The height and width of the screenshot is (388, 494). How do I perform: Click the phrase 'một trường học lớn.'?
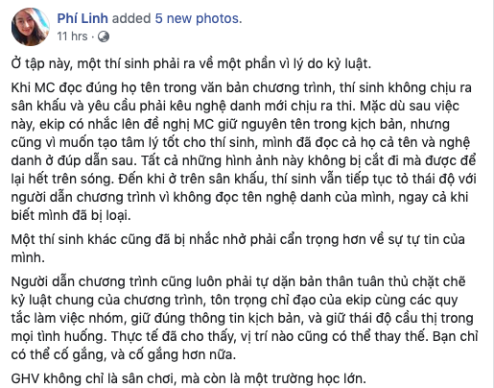tap(305, 379)
